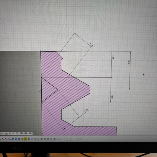Click the sketch origin point at profile's top-left corner

click(x=40, y=51)
